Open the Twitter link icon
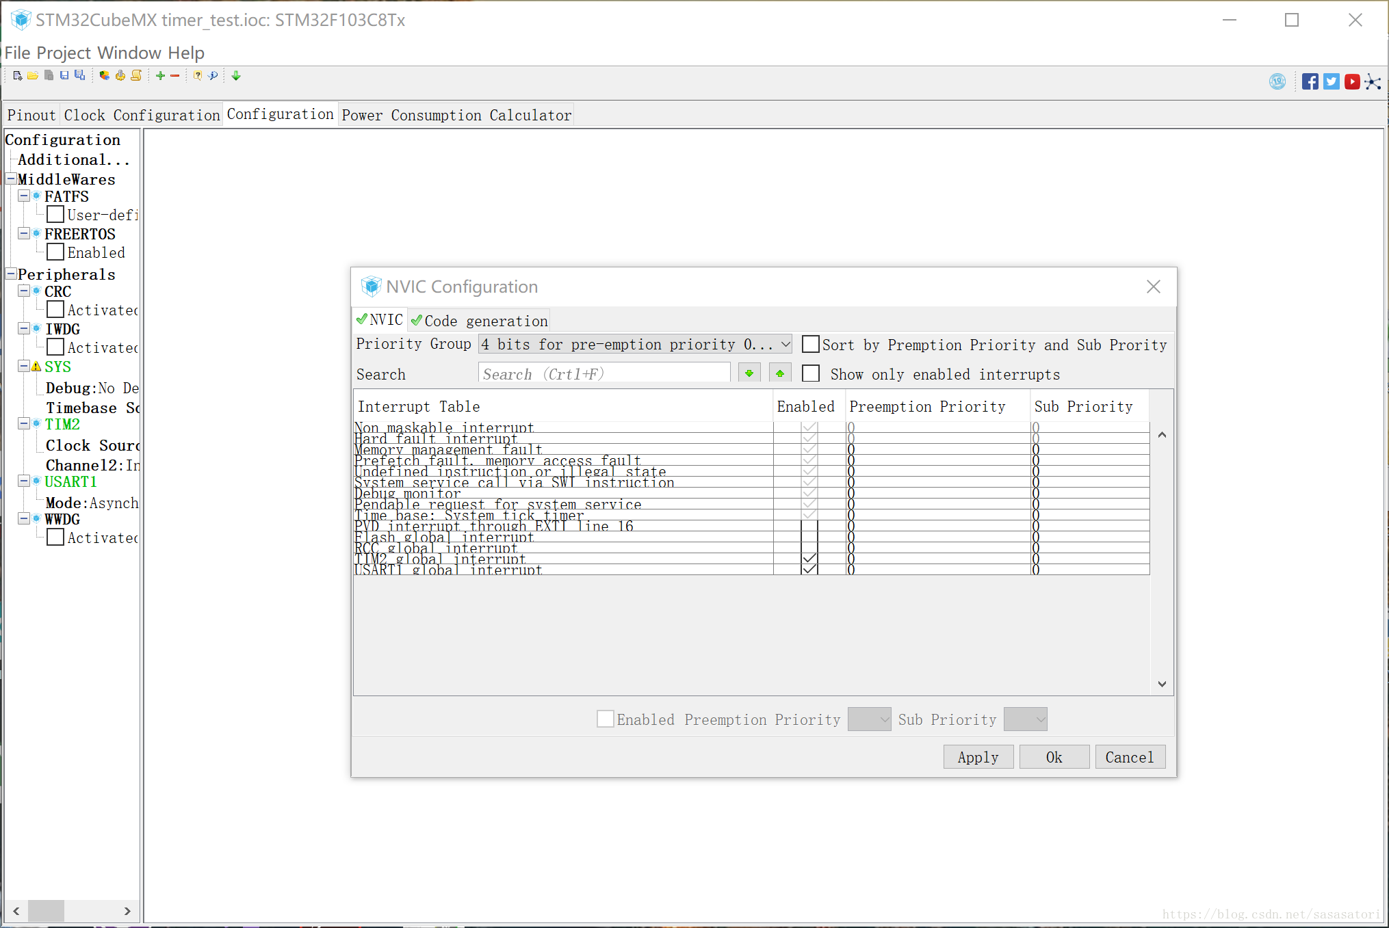 tap(1332, 82)
